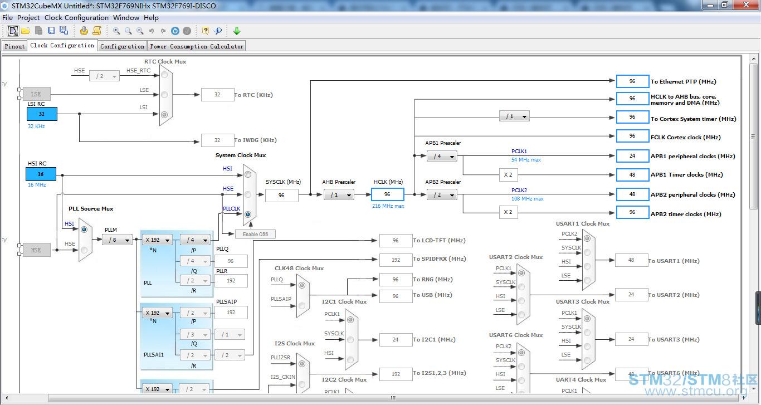Click the LSE oscillator block
Screen dimensions: 761x405
36,94
